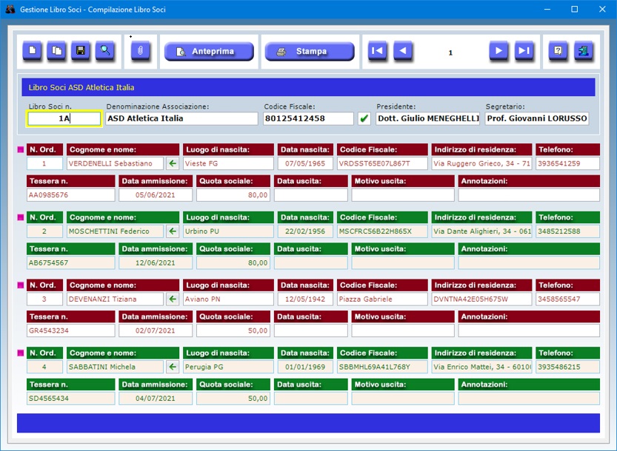The height and width of the screenshot is (451, 617).
Task: Click the Denominazione Associazione field
Action: (x=181, y=118)
